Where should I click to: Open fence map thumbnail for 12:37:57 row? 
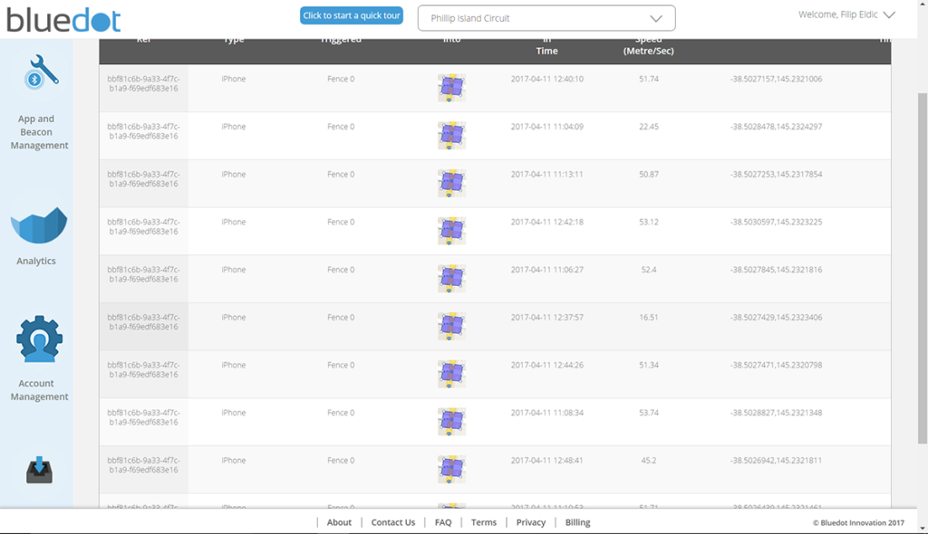point(451,327)
